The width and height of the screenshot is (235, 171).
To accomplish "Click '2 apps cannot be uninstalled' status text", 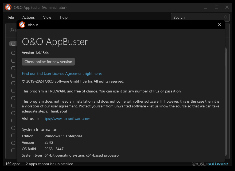I will coord(49,164).
